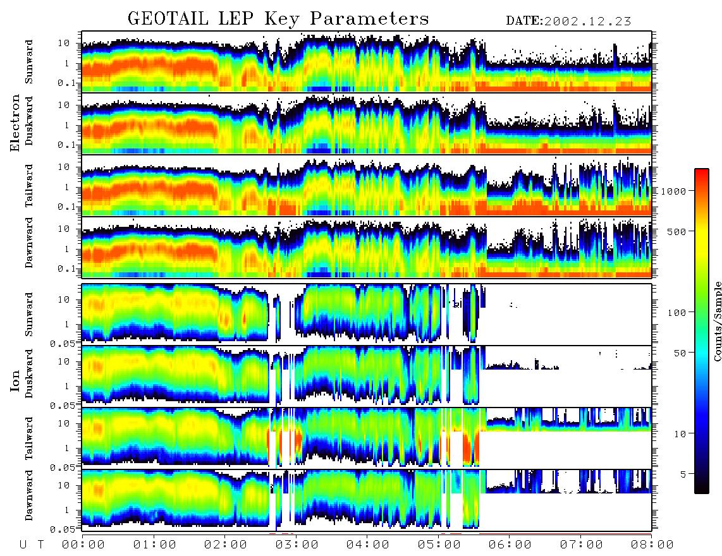Click the Electron 'Sunward' panel label

tap(29, 62)
